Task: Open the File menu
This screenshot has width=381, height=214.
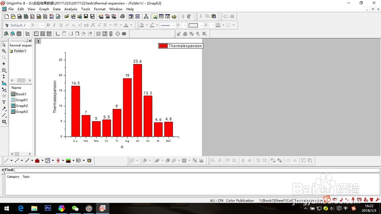Action: click(x=11, y=9)
